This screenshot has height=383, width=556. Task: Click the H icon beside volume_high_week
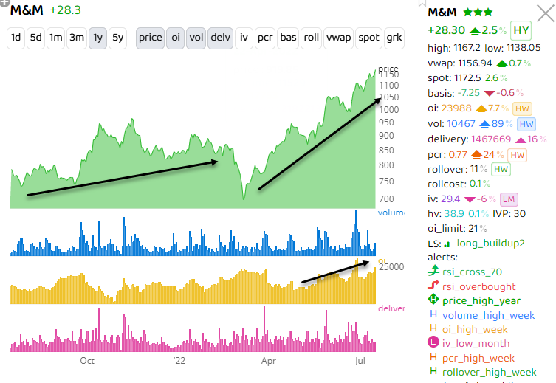coord(433,314)
